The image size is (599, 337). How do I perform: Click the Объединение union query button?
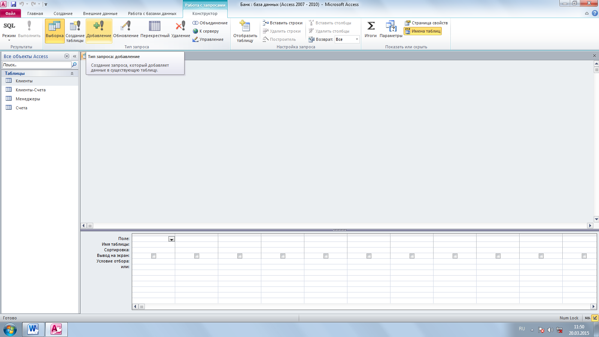click(210, 23)
